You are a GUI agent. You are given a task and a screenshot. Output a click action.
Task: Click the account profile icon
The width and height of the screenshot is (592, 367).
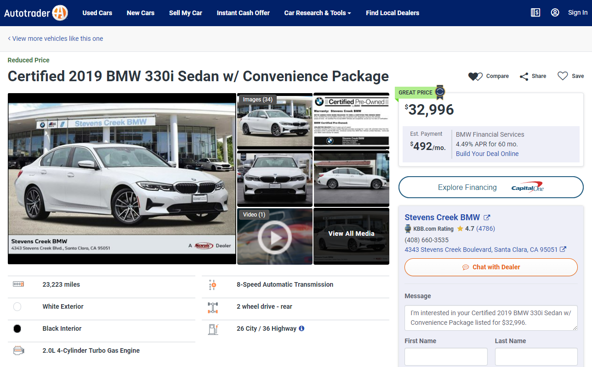click(555, 13)
